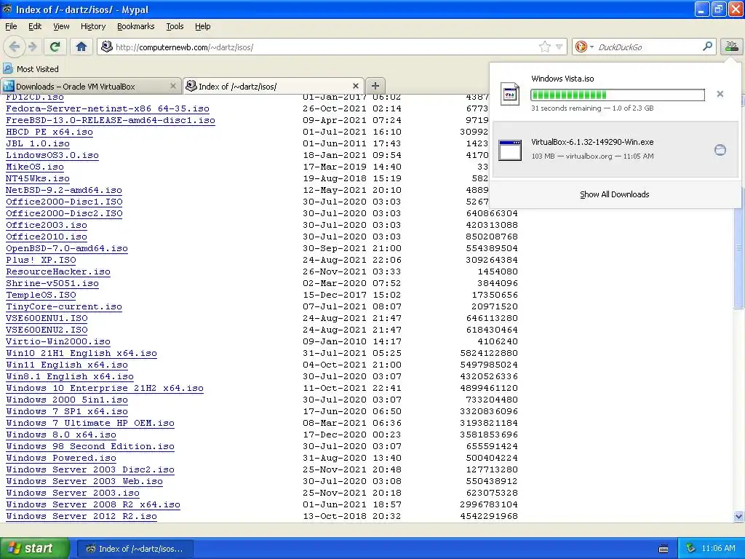Toggle the downloads toolbar button showing 30s
Screen dimensions: 745x559
(731, 47)
